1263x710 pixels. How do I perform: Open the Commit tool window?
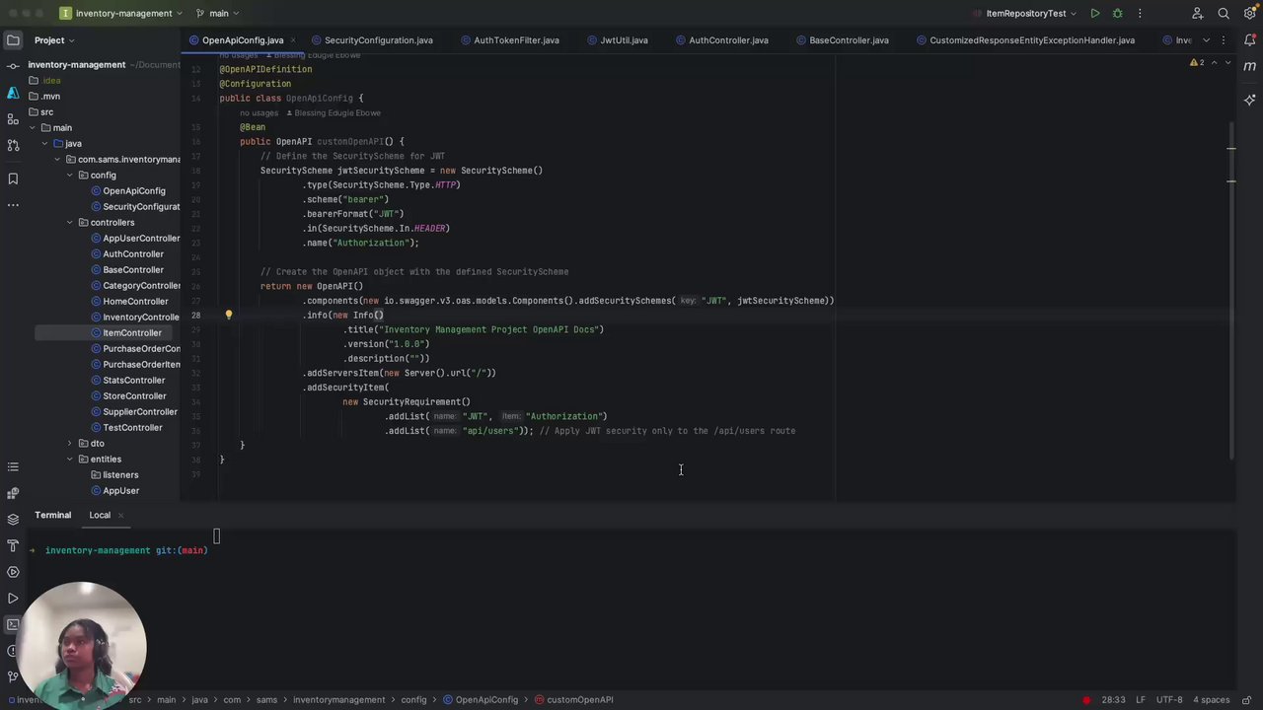[13, 66]
